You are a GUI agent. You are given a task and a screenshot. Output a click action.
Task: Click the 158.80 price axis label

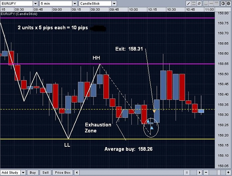[223, 13]
